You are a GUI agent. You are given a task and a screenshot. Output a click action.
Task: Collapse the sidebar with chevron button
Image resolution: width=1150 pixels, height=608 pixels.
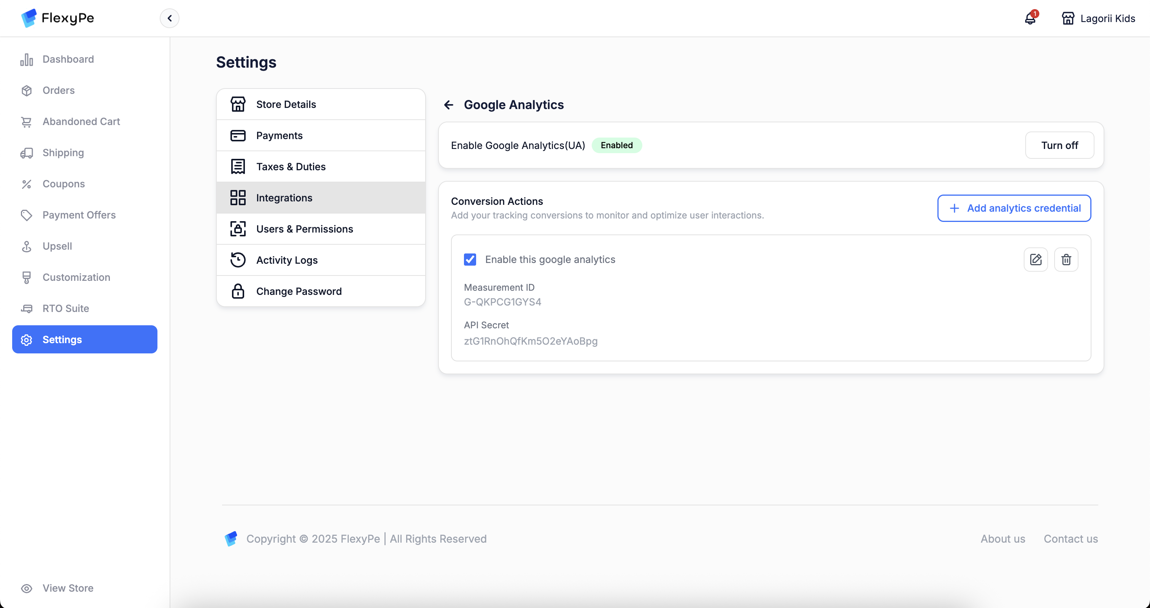(169, 18)
